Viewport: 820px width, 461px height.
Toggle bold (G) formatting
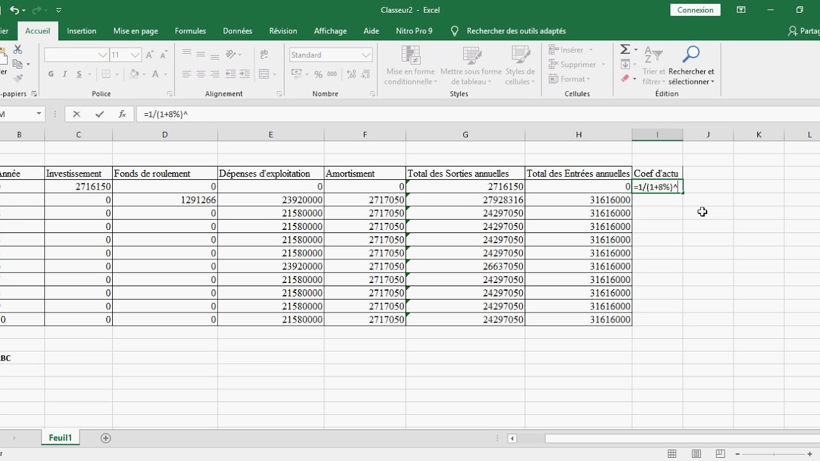coord(51,74)
